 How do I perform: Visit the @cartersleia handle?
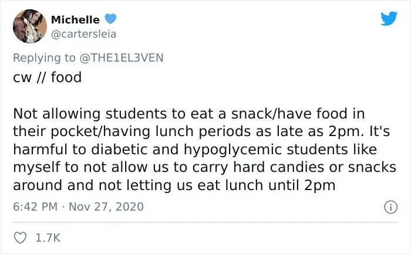click(83, 34)
